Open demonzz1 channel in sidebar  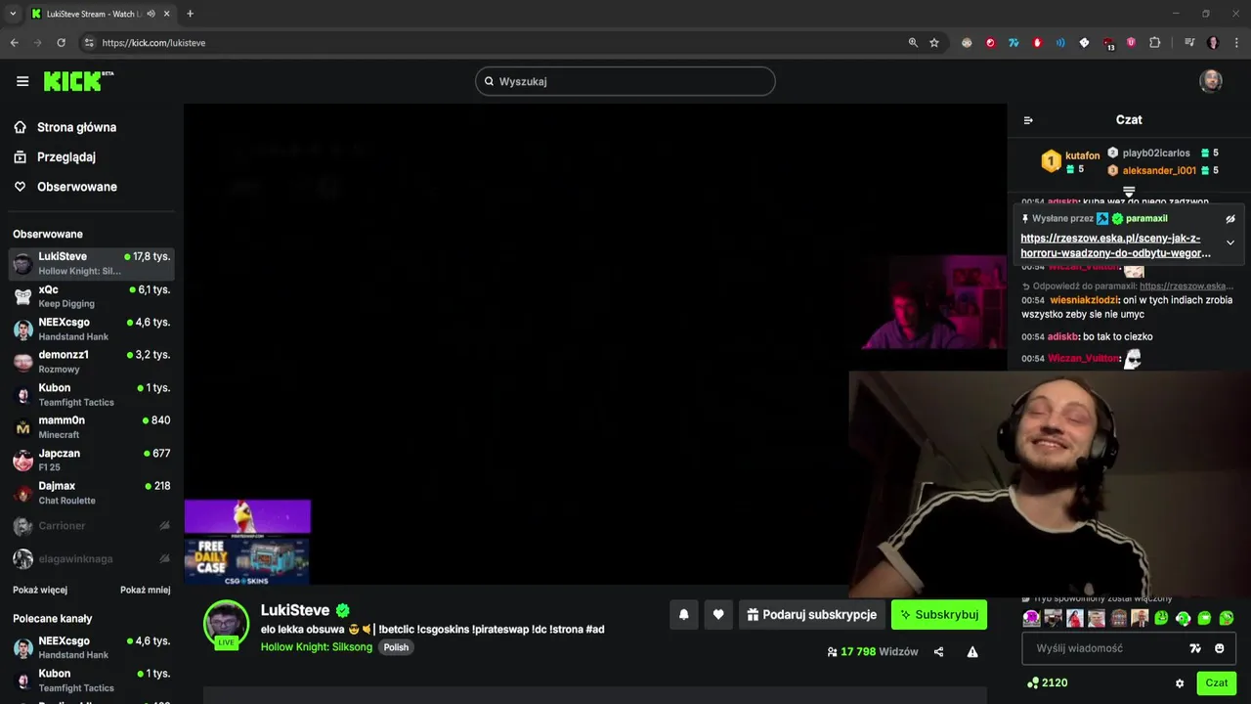[x=92, y=362]
